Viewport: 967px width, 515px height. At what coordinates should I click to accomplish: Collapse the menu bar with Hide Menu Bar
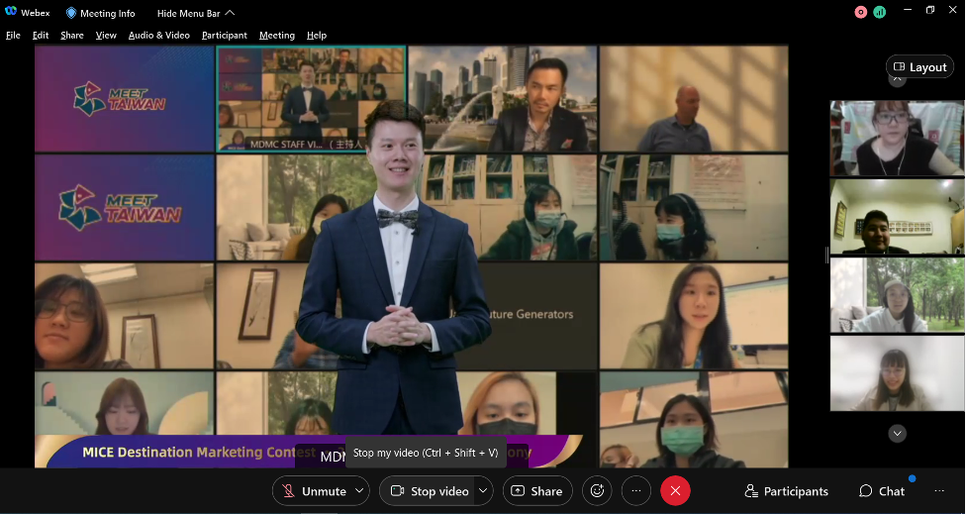coord(195,14)
